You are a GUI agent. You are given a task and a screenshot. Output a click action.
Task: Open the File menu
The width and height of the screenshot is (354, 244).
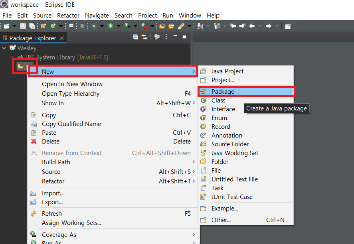[x=7, y=15]
